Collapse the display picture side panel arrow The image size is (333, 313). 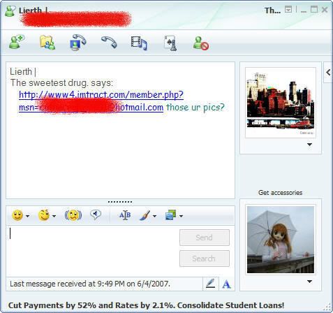[328, 73]
